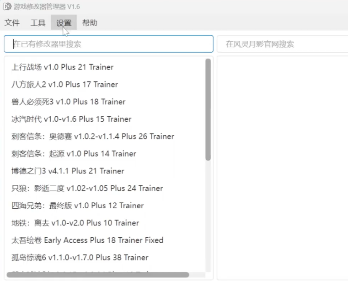Open the 帮助 menu
Viewport: 348px width, 281px height.
(90, 22)
